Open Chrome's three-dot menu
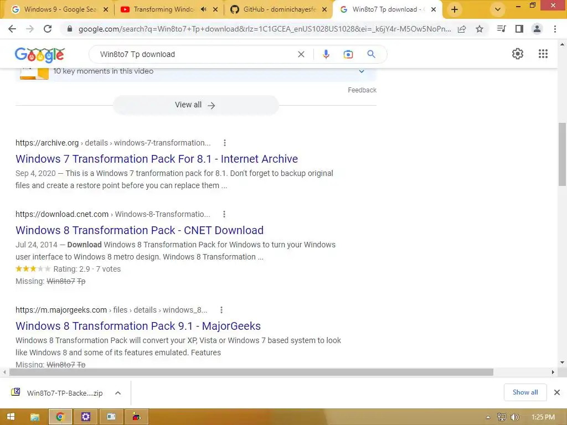Viewport: 567px width, 425px height. click(x=555, y=29)
